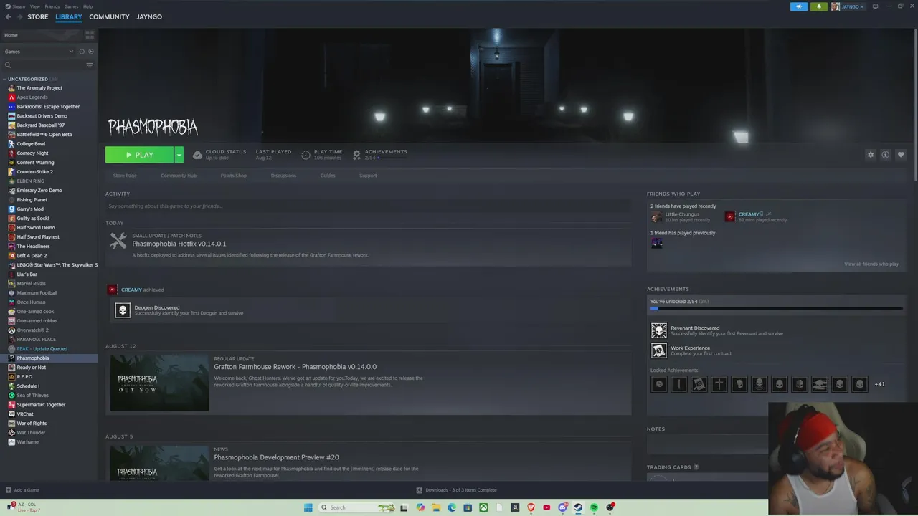Open the Support link
The height and width of the screenshot is (516, 918).
(368, 176)
